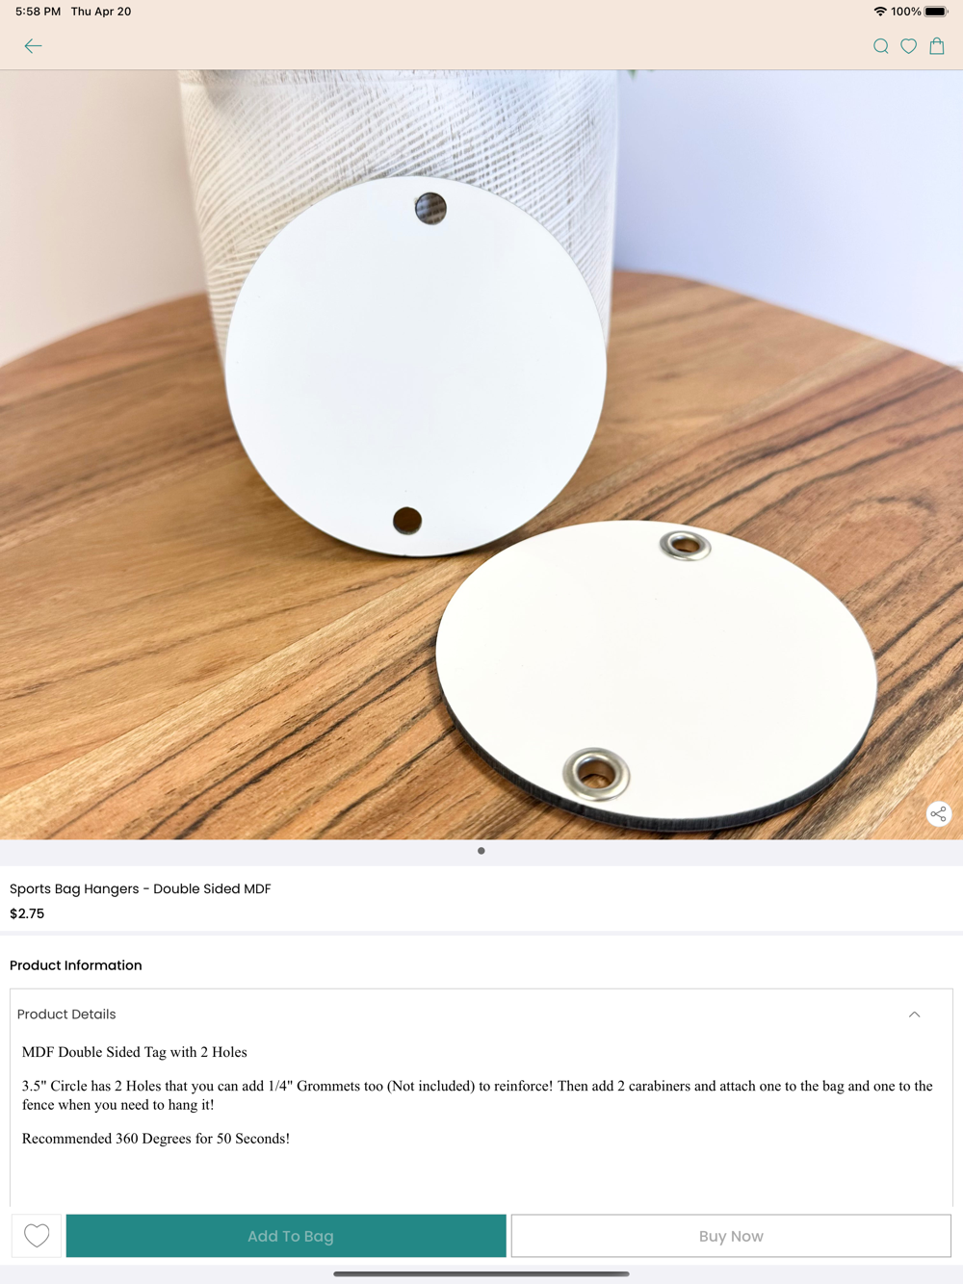Tap the main product photo
This screenshot has width=963, height=1284.
pyautogui.click(x=481, y=454)
